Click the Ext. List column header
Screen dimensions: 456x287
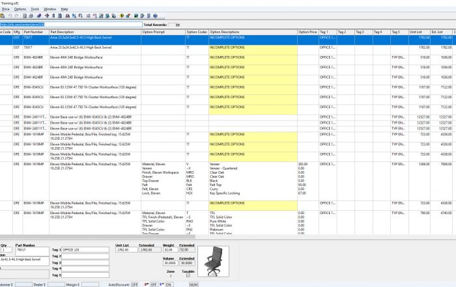tap(441, 32)
